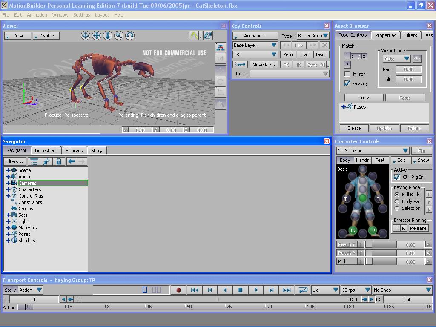This screenshot has width=436, height=327.
Task: Play forward in Transport Controls
Action: (x=256, y=290)
